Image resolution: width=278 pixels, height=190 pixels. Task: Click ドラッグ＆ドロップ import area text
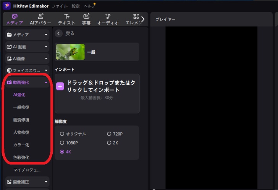pos(101,86)
